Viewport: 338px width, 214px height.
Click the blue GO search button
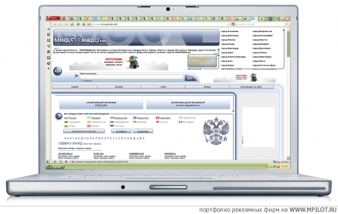click(190, 79)
